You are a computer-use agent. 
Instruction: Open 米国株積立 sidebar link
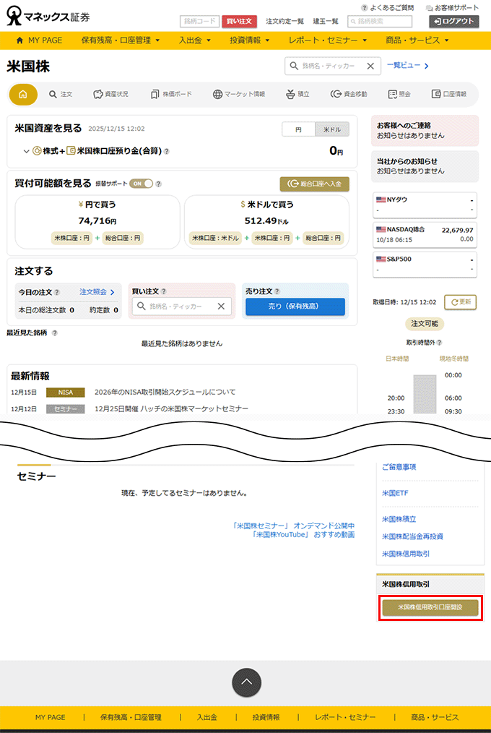(x=399, y=519)
